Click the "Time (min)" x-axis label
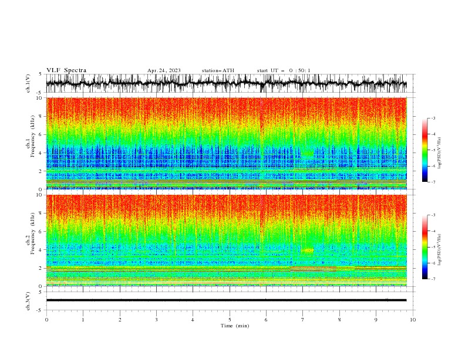 click(235, 326)
